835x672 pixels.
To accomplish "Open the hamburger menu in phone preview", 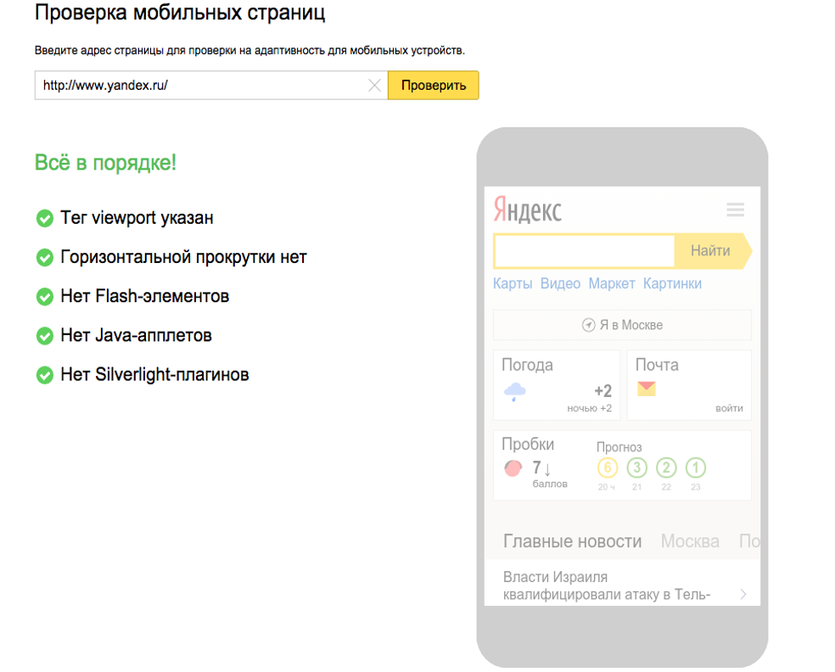I will 735,210.
